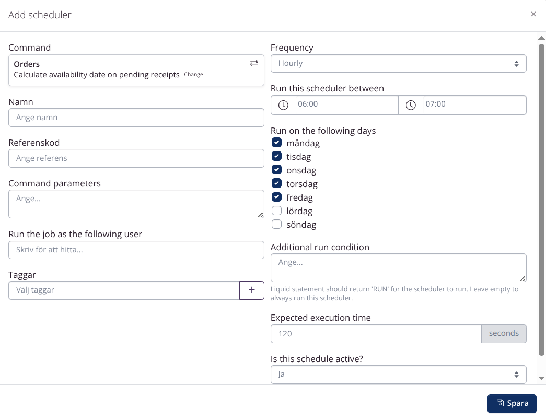546x420 pixels.
Task: Click the 'Add scheduler' dialog title
Action: 40,15
